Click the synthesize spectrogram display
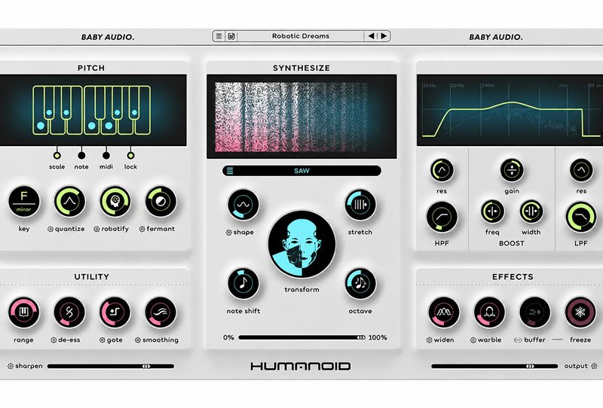The image size is (603, 408). tap(302, 117)
